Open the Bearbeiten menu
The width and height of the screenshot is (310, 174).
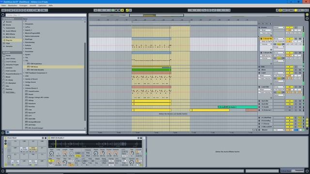coord(13,5)
